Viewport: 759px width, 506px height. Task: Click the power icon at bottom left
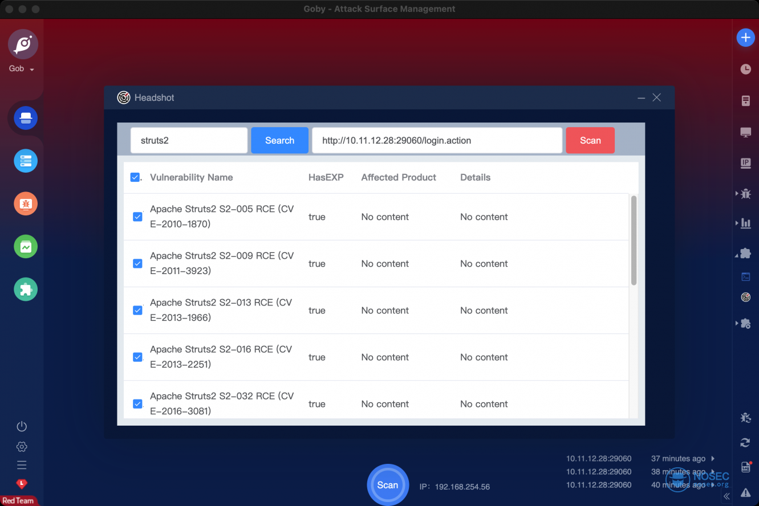22,427
